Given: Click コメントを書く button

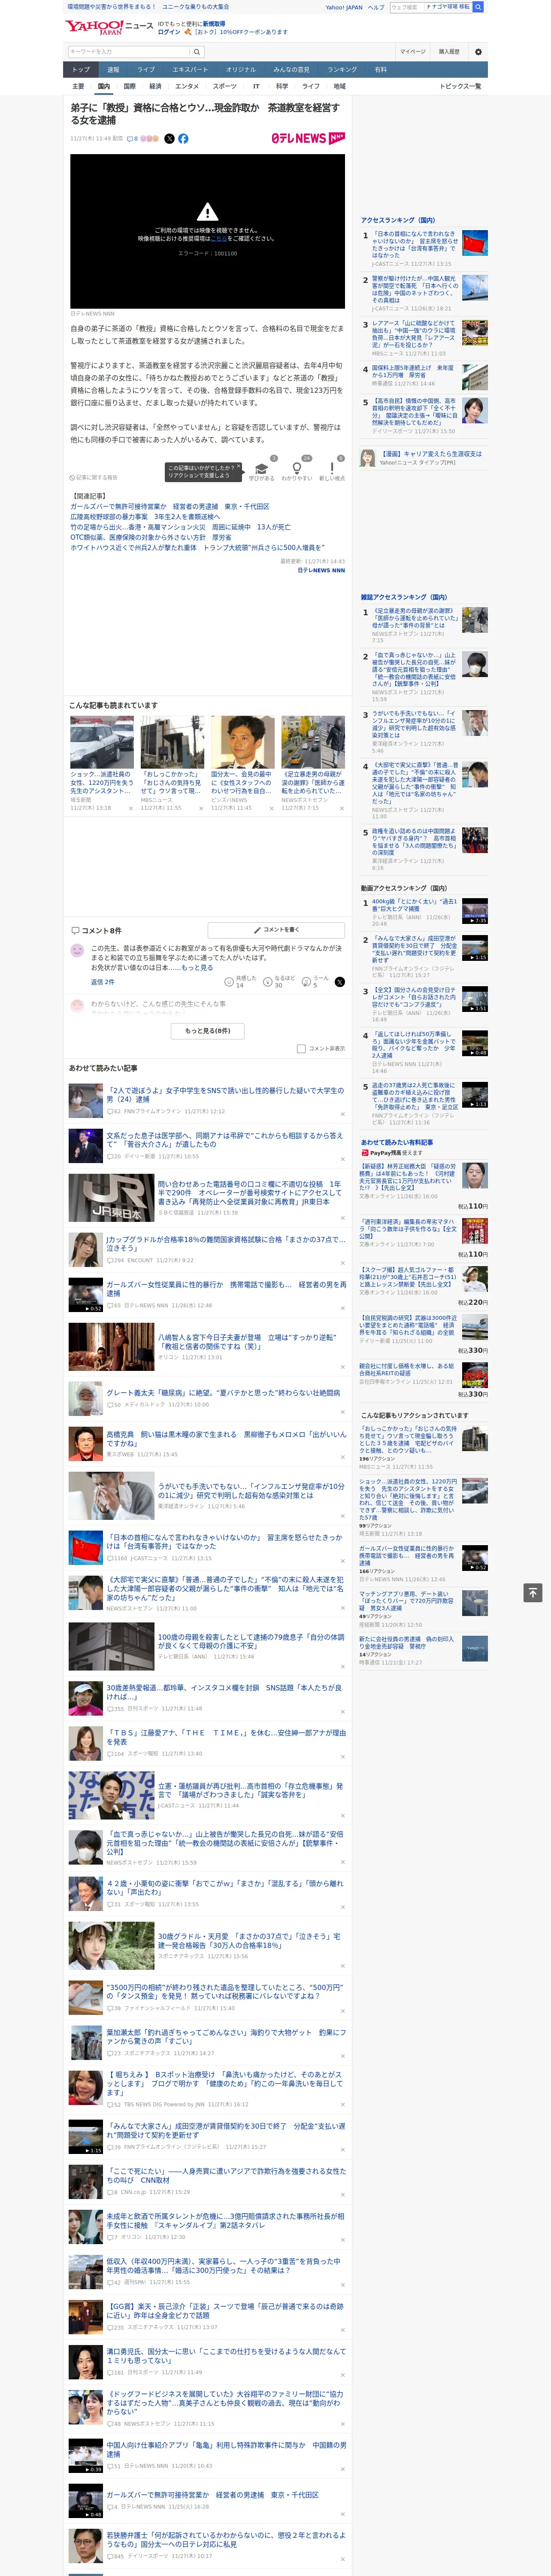Looking at the screenshot, I should 276,929.
